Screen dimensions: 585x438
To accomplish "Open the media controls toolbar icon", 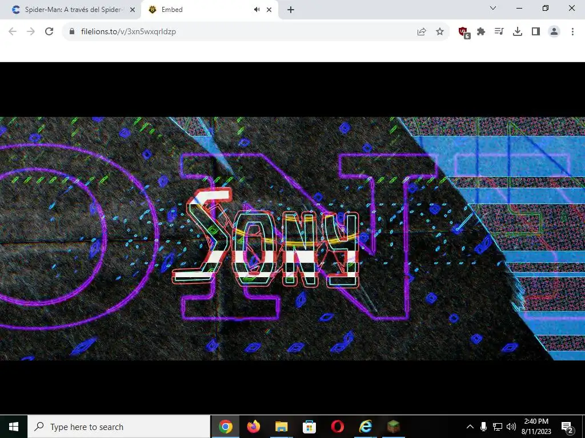I will [499, 32].
